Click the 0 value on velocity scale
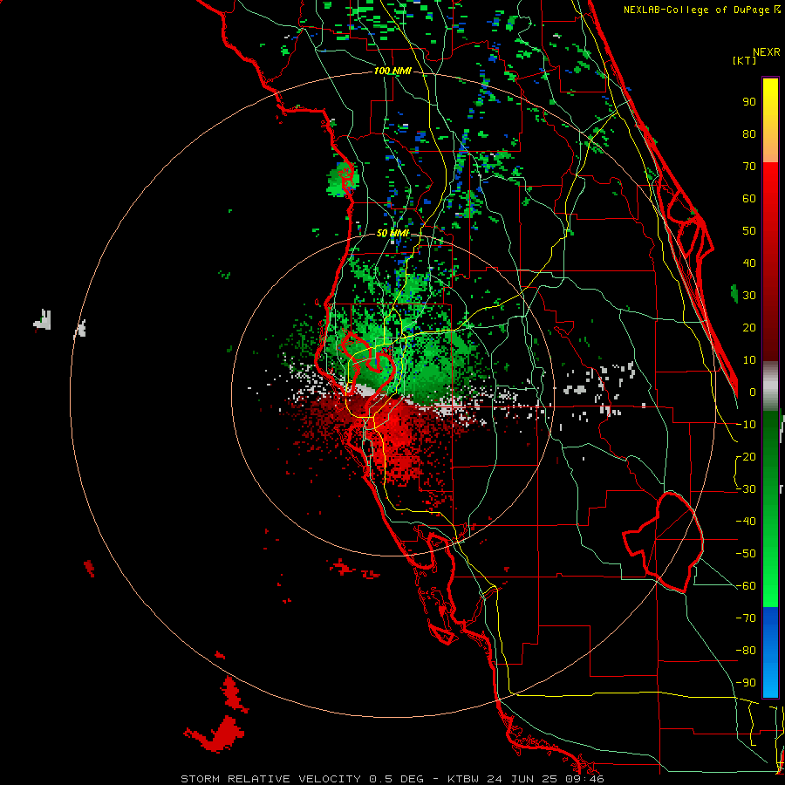 click(753, 392)
